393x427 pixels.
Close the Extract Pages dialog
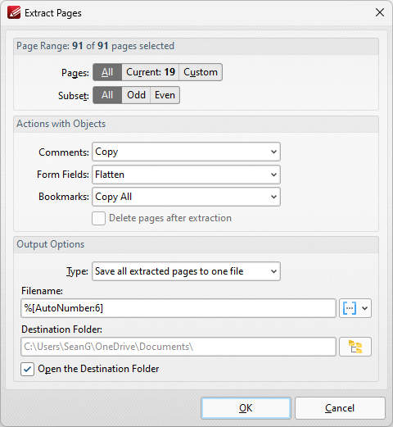pyautogui.click(x=380, y=12)
